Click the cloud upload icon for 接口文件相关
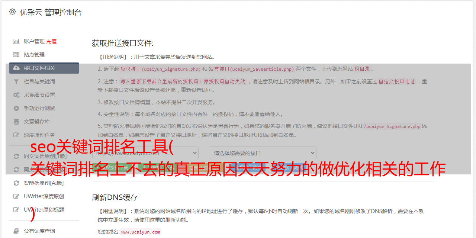476x238 pixels. [16, 68]
